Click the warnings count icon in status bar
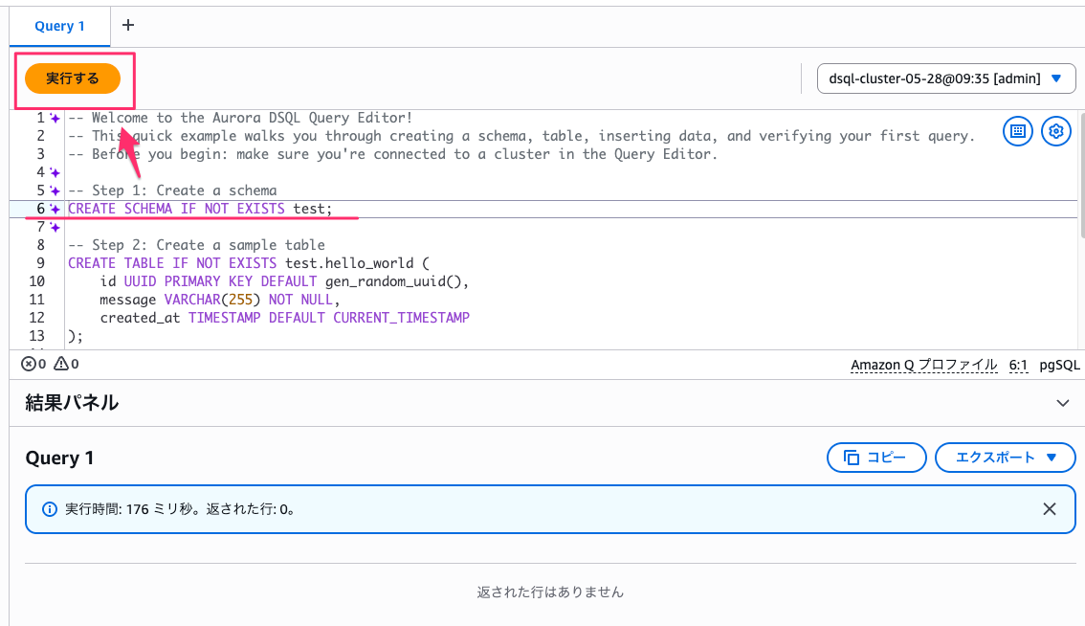The image size is (1085, 626). pyautogui.click(x=61, y=363)
